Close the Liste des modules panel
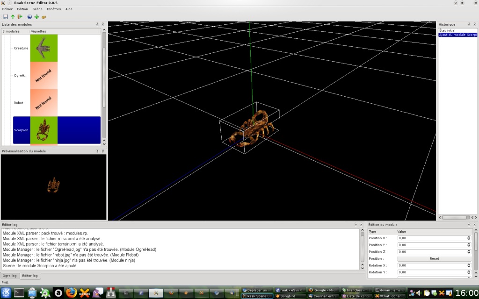 coord(103,24)
